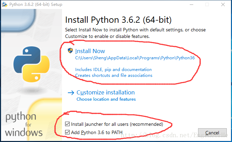Click the 'Install Python 3.6.2 (64-bit)' heading
This screenshot has width=232, height=142.
coord(118,20)
